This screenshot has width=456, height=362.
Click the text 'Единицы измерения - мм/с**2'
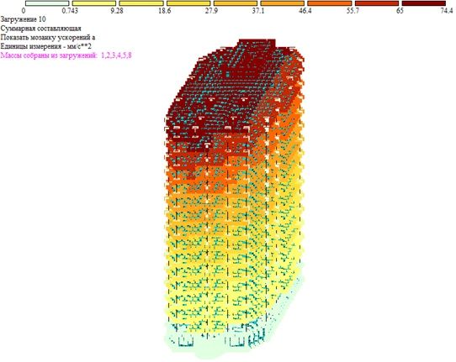pos(46,46)
